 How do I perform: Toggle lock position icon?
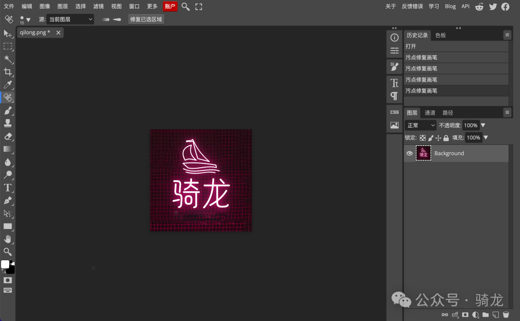(439, 138)
